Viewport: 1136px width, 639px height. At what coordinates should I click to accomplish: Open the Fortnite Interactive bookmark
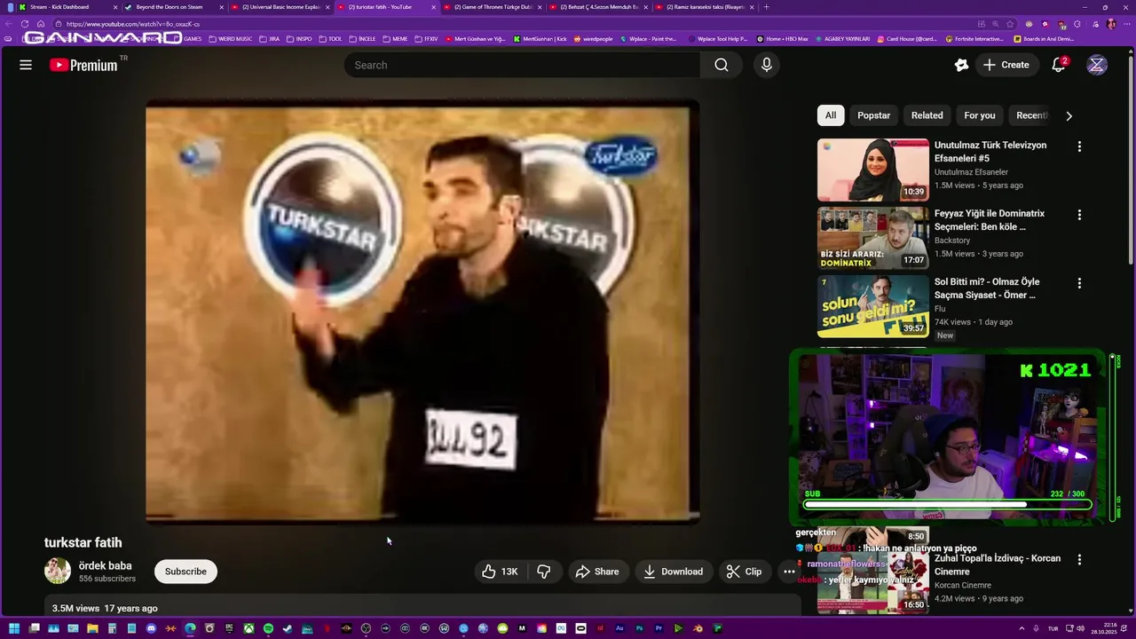pyautogui.click(x=974, y=39)
